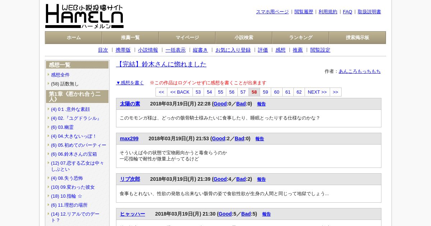Vote Good on max299's comment
Screen dimensions: 431x226
(219, 138)
